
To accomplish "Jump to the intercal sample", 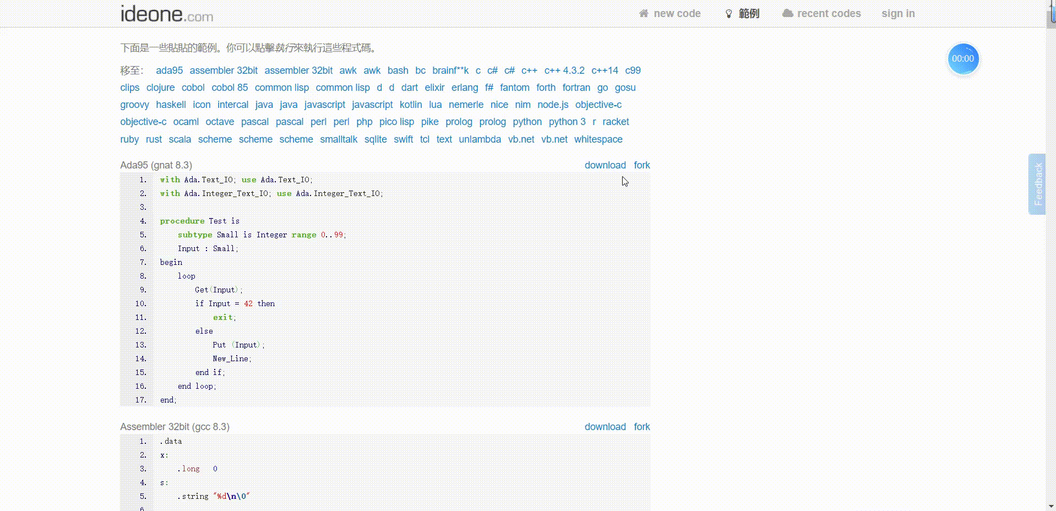I will coord(232,105).
